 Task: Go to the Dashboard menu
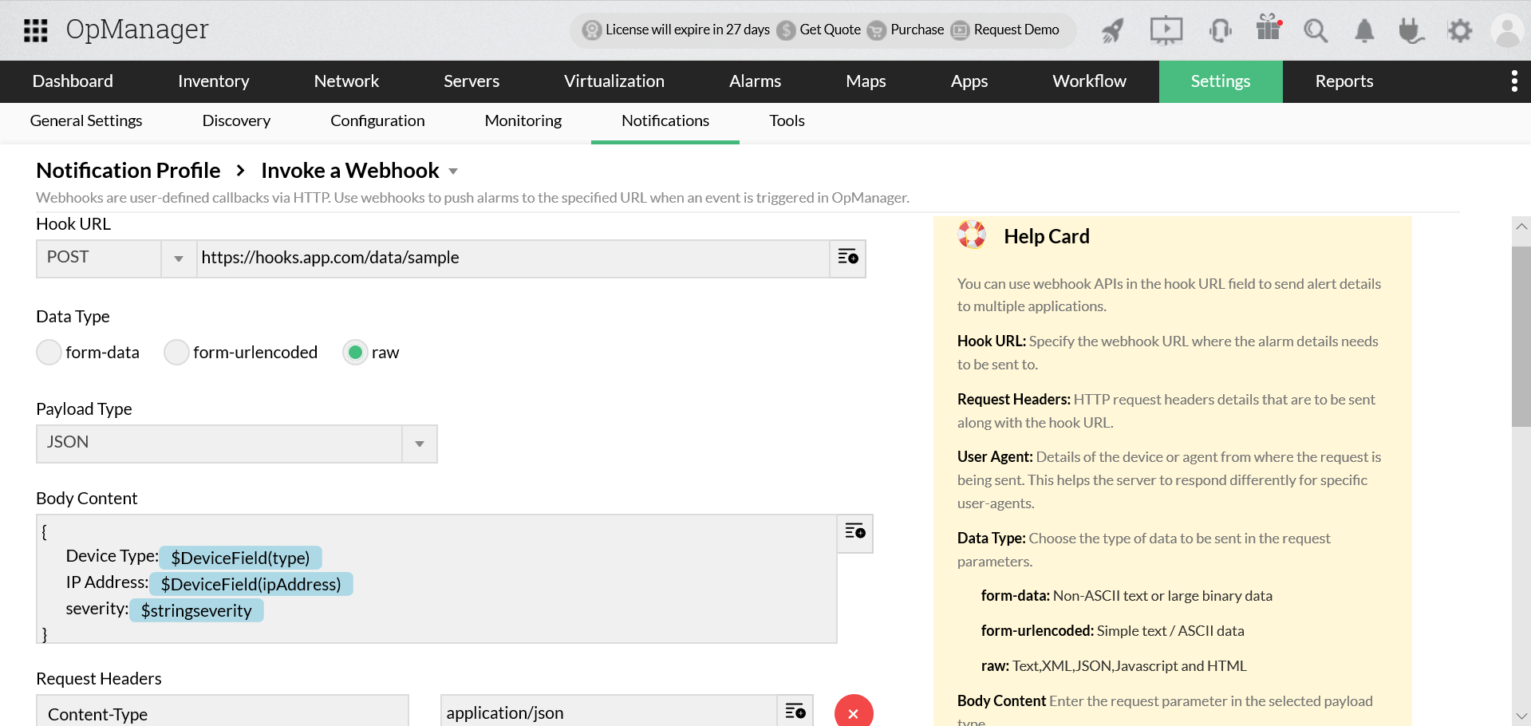tap(73, 81)
